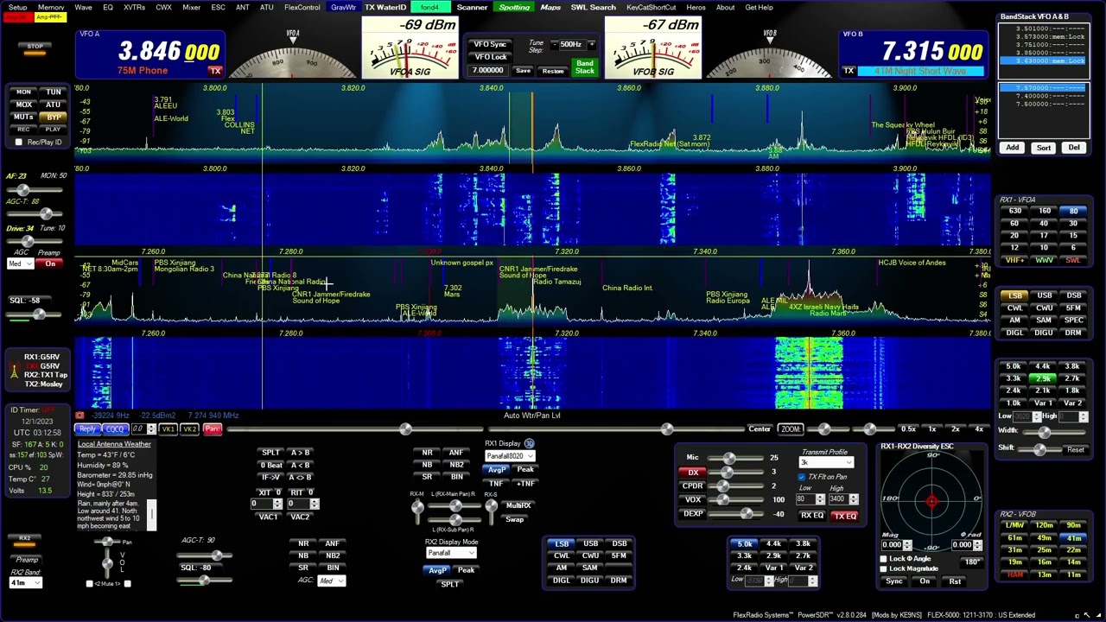Click the MultiRX button

coord(518,506)
